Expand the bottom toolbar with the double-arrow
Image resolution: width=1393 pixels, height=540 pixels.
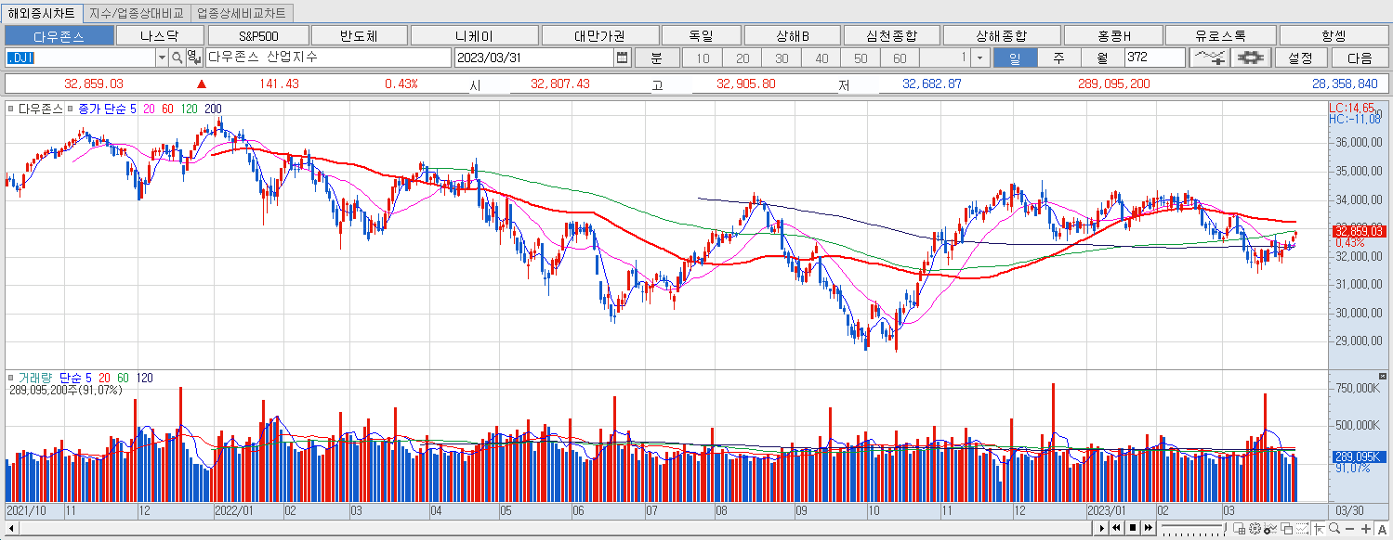pos(1149,528)
